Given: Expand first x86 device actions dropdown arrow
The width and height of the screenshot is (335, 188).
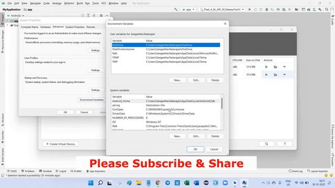Looking at the screenshot, I should [284, 67].
